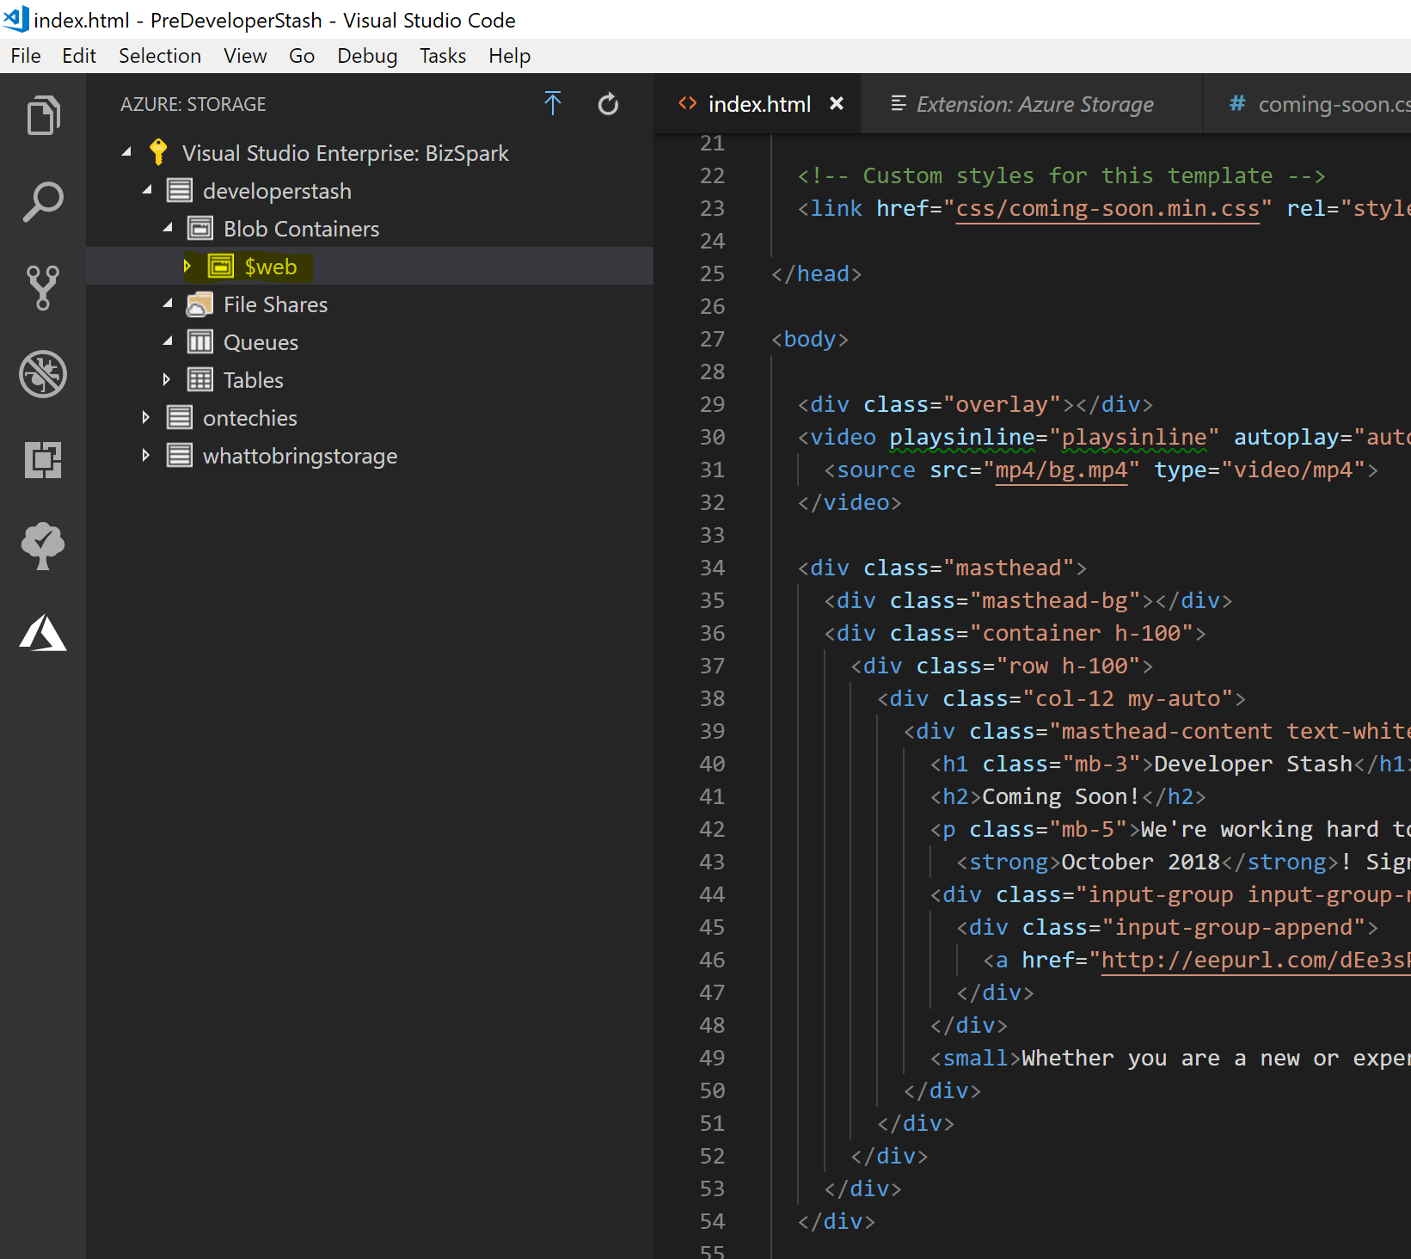Click the Queues icon
Viewport: 1411px width, 1259px height.
click(x=200, y=341)
